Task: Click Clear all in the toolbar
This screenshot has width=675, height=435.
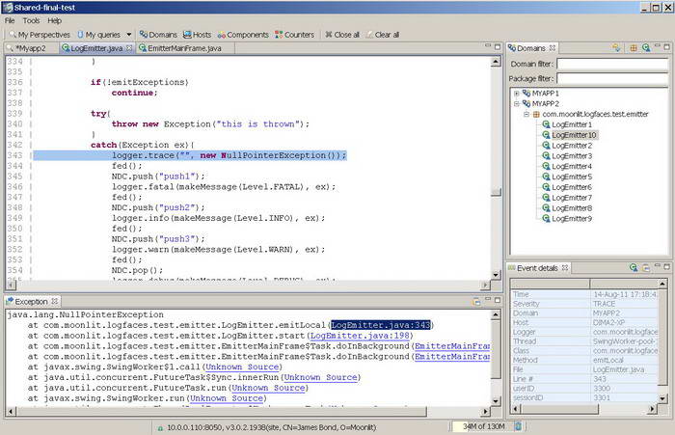Action: click(x=382, y=34)
